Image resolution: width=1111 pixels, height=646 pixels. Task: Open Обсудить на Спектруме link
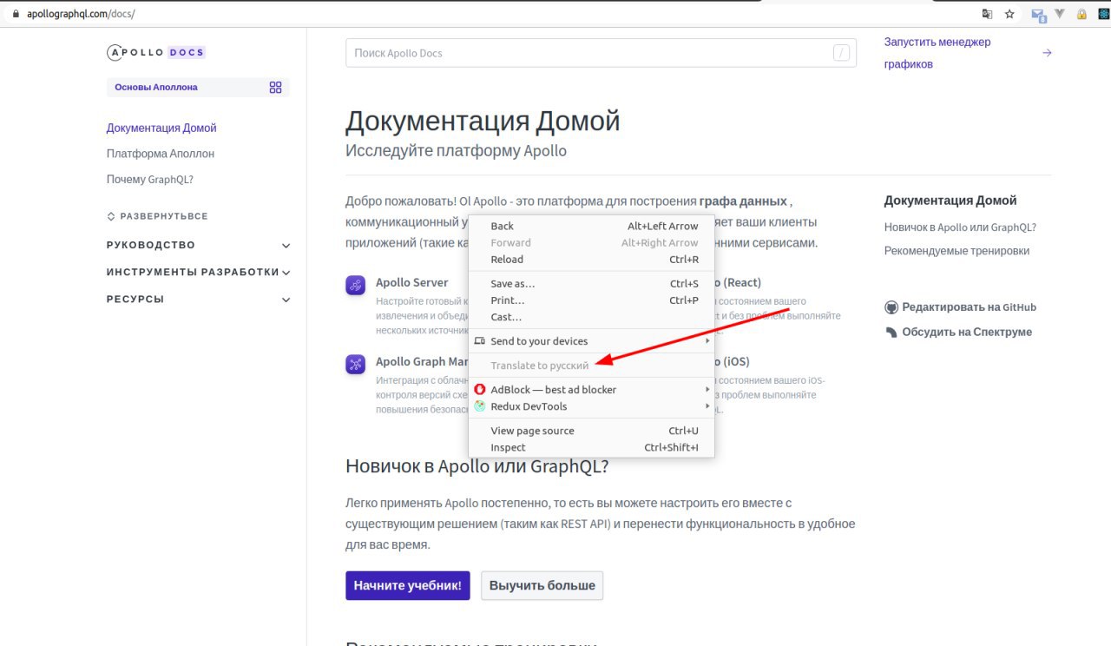point(958,332)
